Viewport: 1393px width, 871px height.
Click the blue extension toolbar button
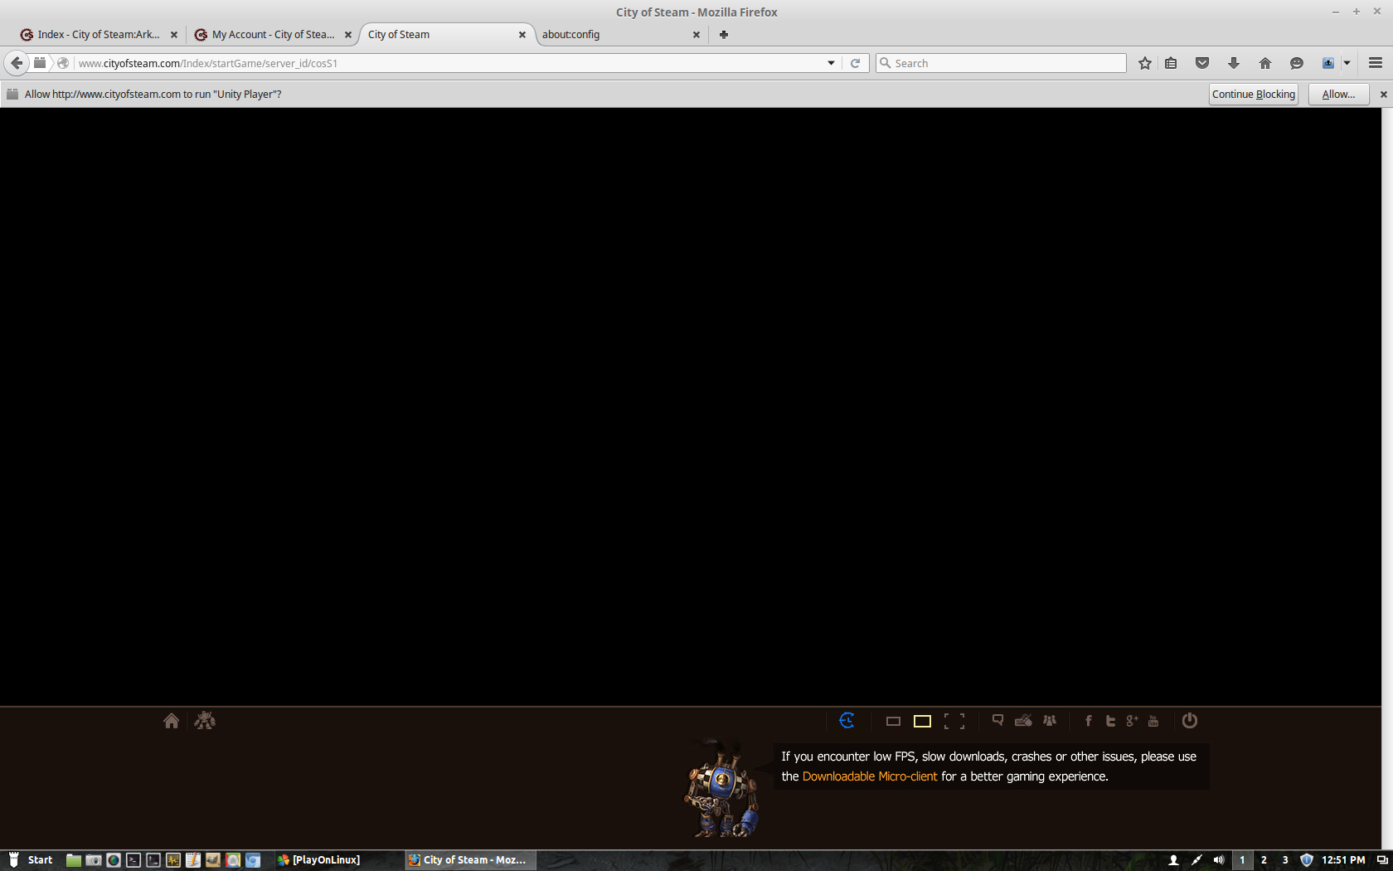point(1328,63)
